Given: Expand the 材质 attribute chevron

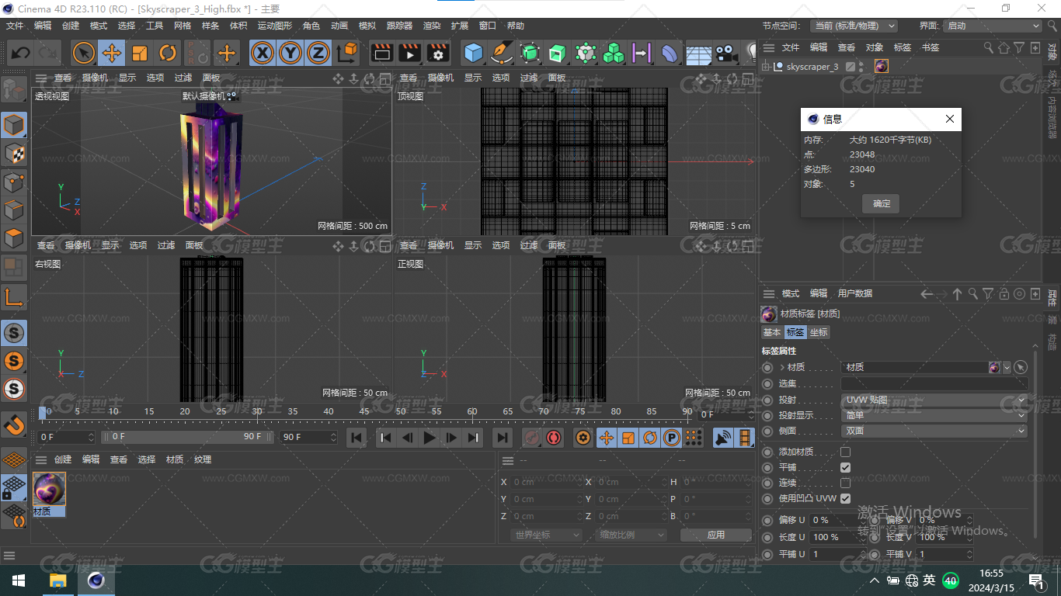Looking at the screenshot, I should [x=782, y=367].
